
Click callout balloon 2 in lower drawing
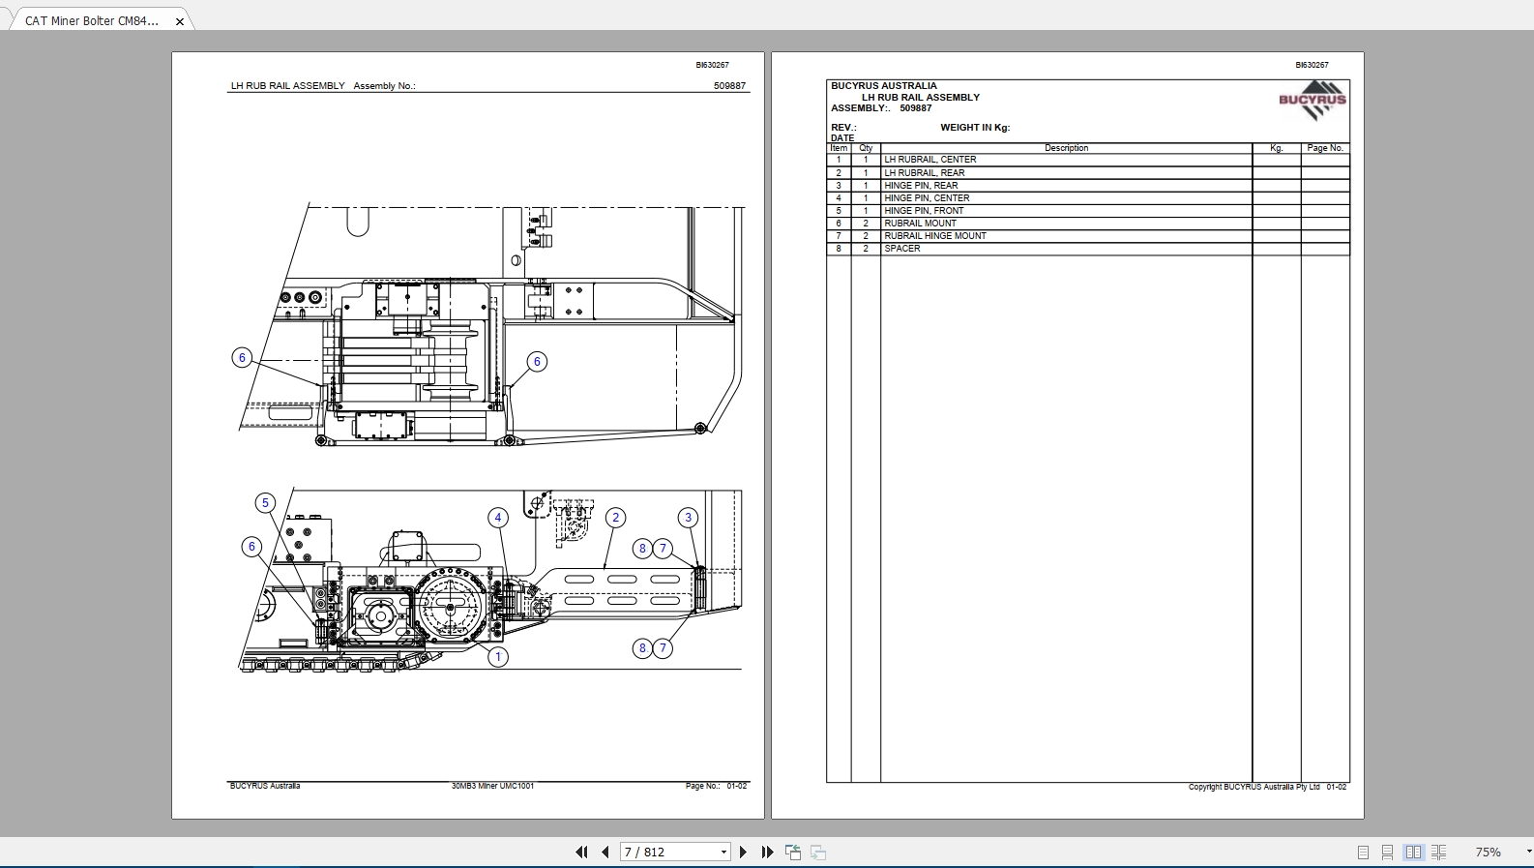pos(615,518)
